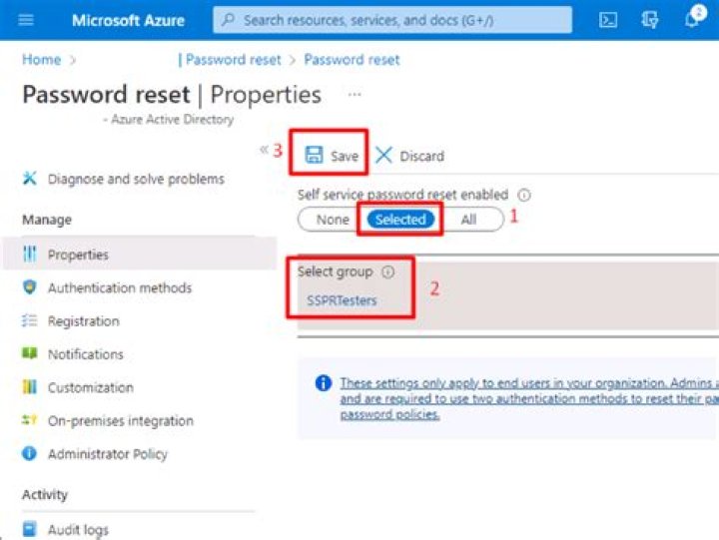Image resolution: width=719 pixels, height=540 pixels.
Task: Click the info icon beside Select group
Action: (x=388, y=271)
